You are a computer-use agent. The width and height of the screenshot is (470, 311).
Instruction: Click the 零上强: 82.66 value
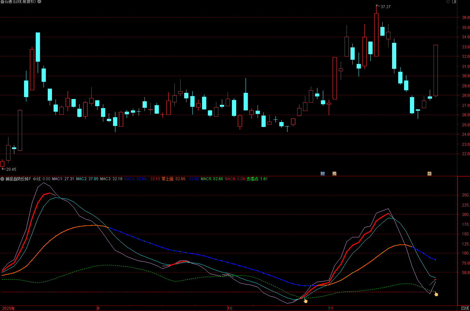pos(173,179)
